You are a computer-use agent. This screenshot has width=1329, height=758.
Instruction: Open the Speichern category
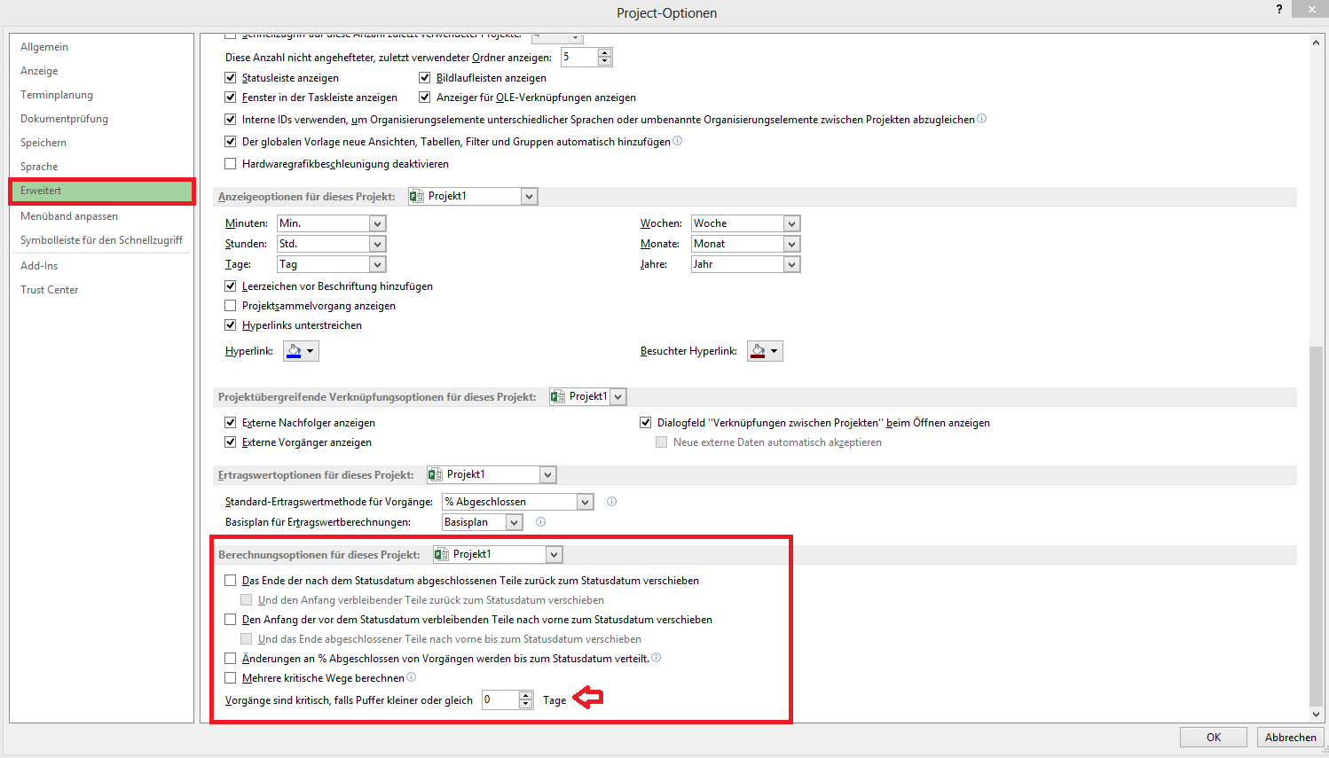coord(101,143)
